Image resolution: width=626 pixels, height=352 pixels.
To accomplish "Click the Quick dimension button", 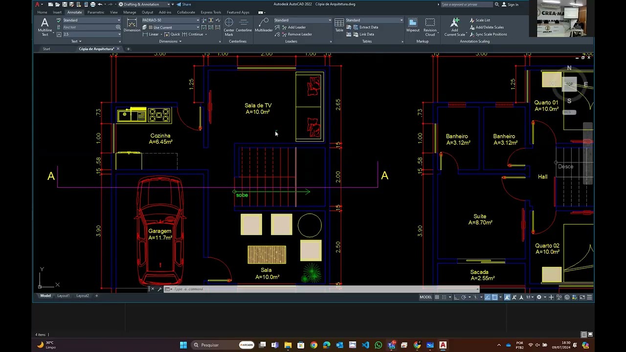I will pos(172,34).
